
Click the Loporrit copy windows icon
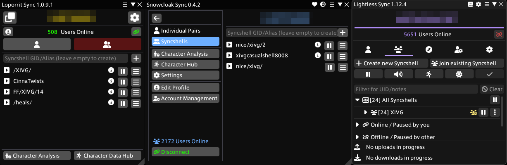click(10, 18)
